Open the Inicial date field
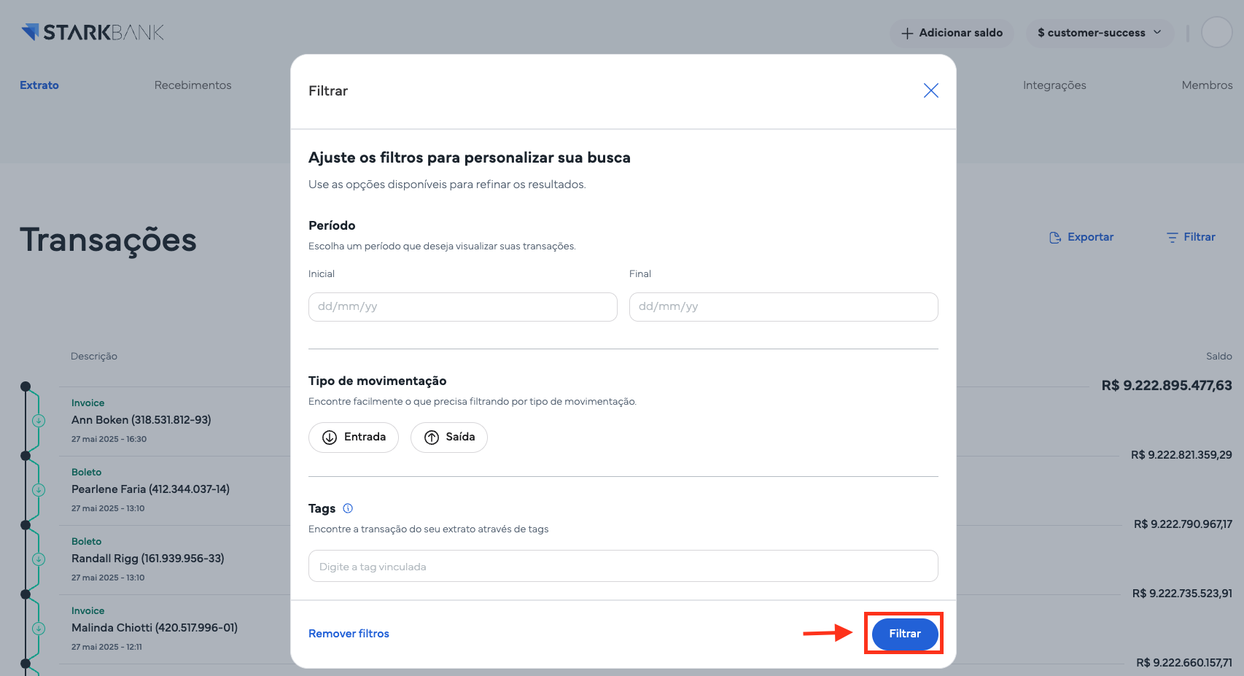1244x676 pixels. (x=463, y=307)
